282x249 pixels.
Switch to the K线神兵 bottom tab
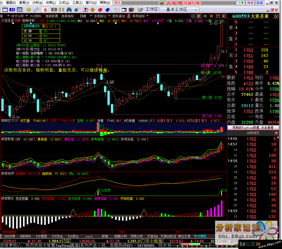point(25,236)
